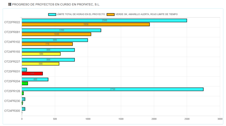
Task: Click the orange legend color box
Action: coord(110,14)
